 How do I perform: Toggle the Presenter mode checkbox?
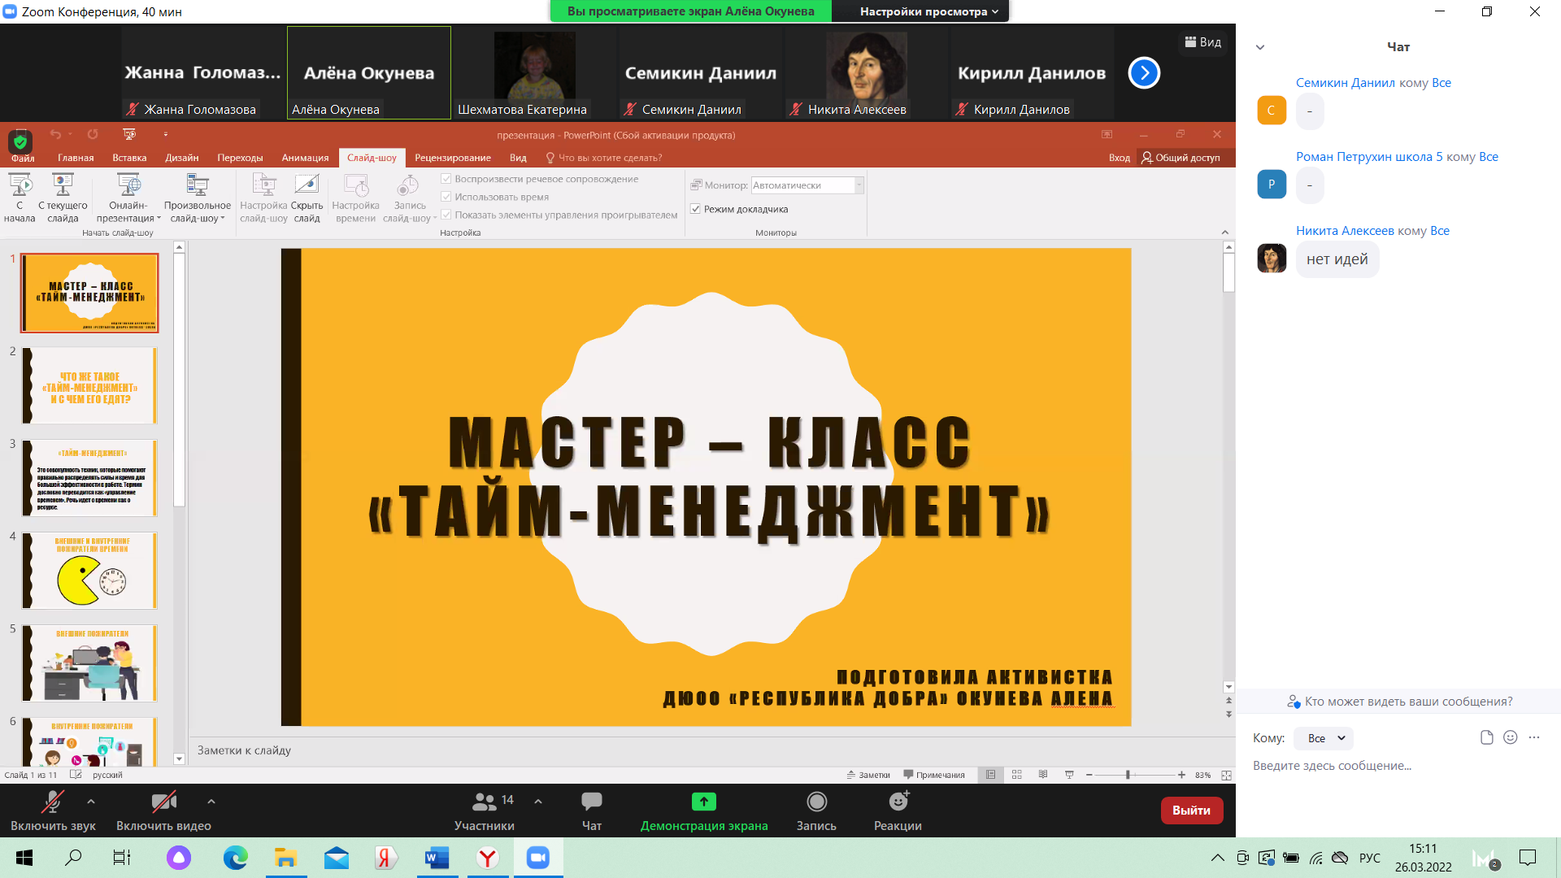tap(696, 209)
